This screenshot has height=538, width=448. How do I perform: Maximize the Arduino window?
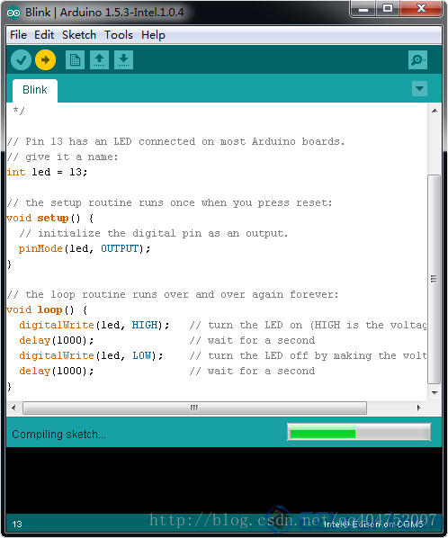(388, 9)
